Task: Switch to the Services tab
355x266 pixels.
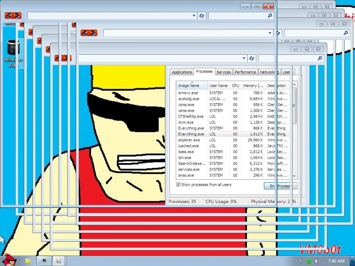Action: pyautogui.click(x=224, y=72)
